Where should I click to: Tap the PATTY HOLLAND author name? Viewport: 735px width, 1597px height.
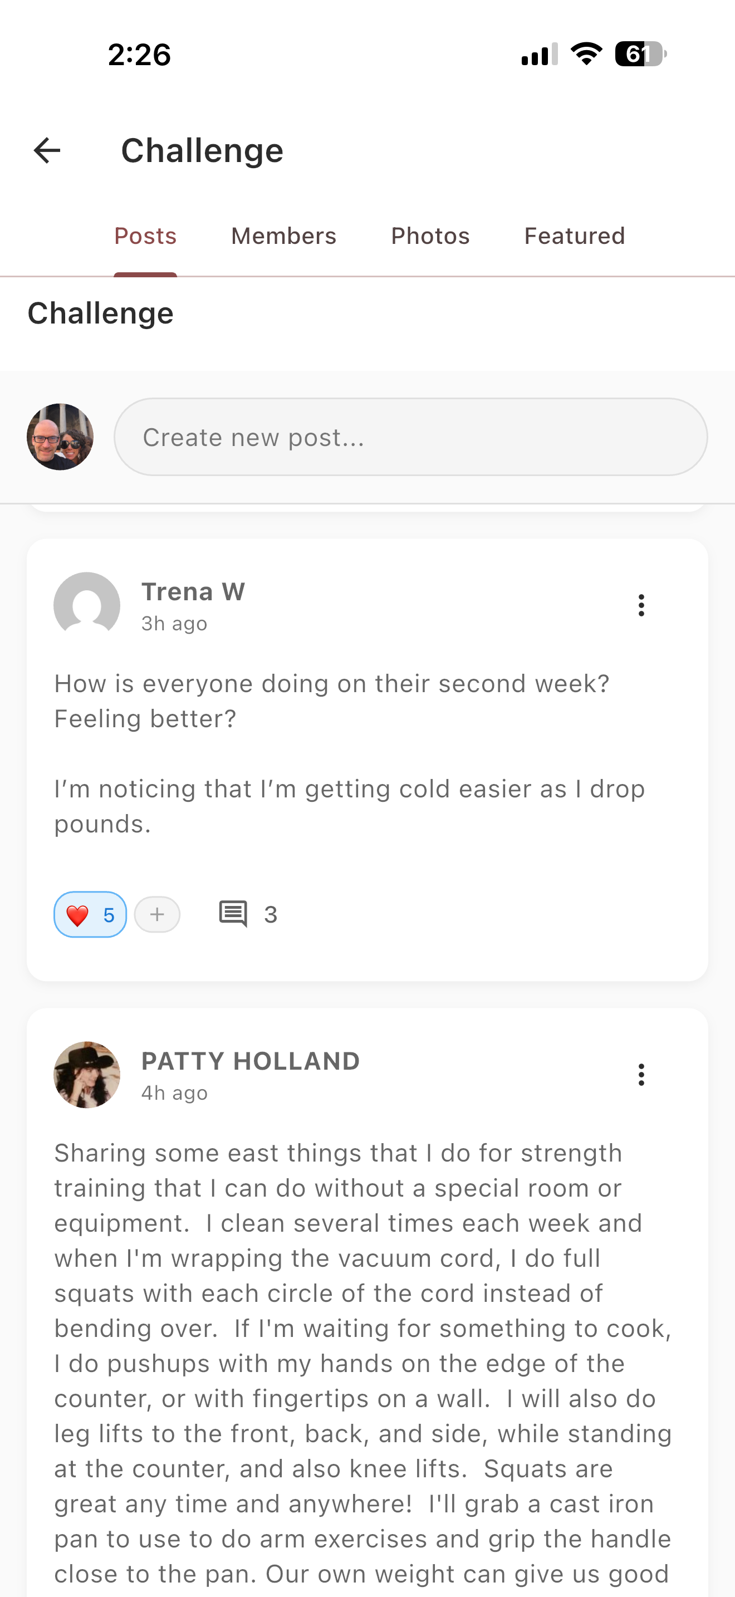tap(251, 1061)
